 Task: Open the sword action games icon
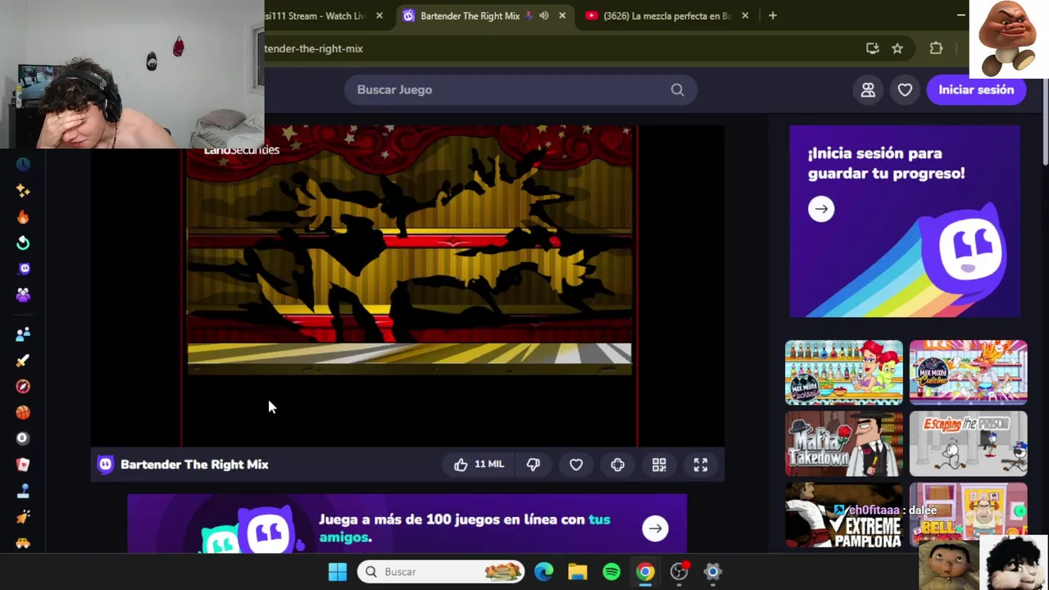(x=23, y=360)
